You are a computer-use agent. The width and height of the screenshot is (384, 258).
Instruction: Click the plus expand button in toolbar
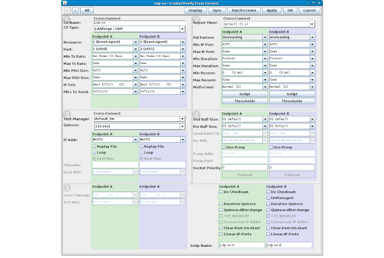(67, 10)
